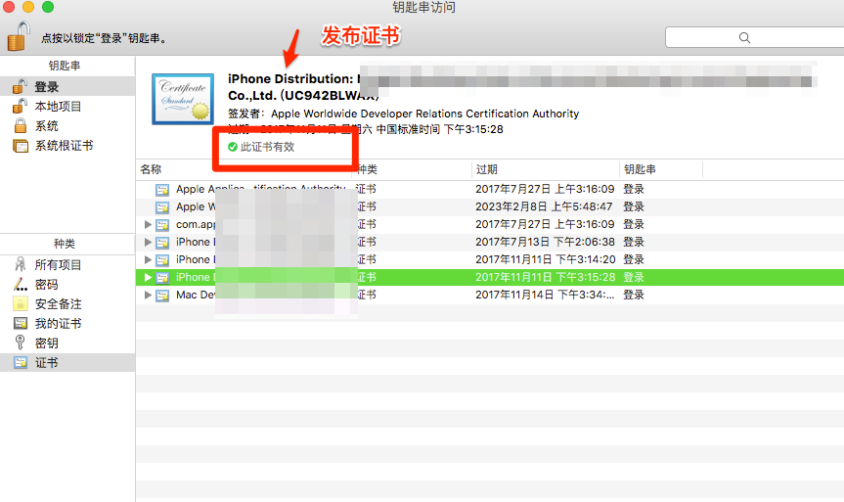Click the com.app row certificate icon
This screenshot has height=502, width=844.
coord(162,225)
